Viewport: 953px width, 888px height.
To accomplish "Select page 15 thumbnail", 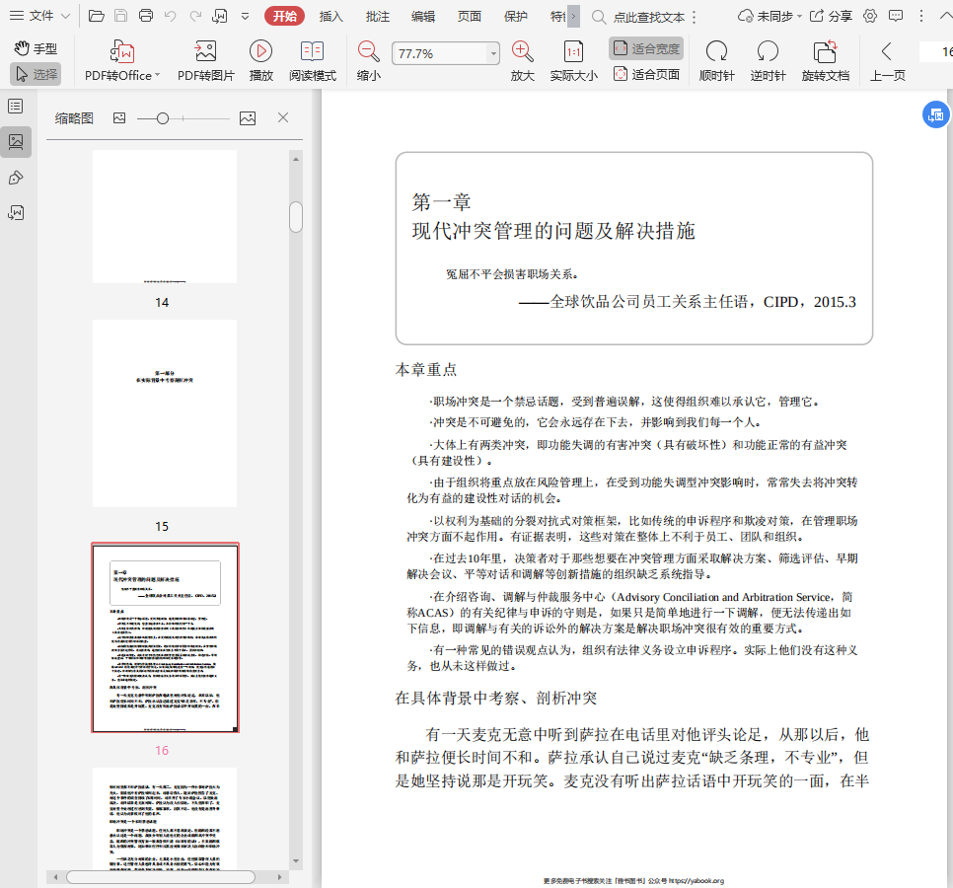I will [165, 413].
